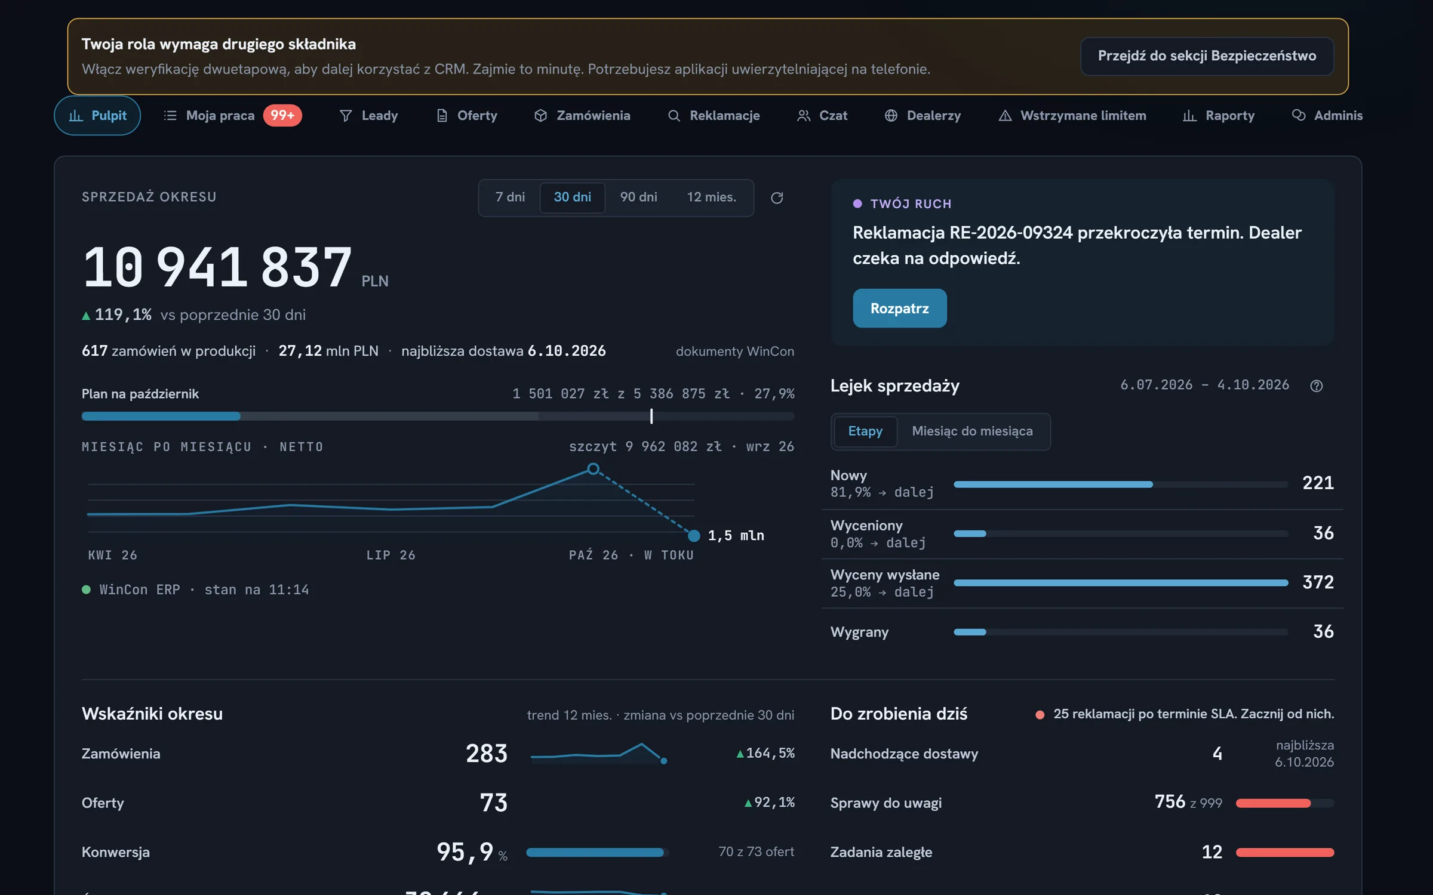
Task: Click Przejdź do sekcji Bezpieczeństwo button
Action: point(1207,56)
